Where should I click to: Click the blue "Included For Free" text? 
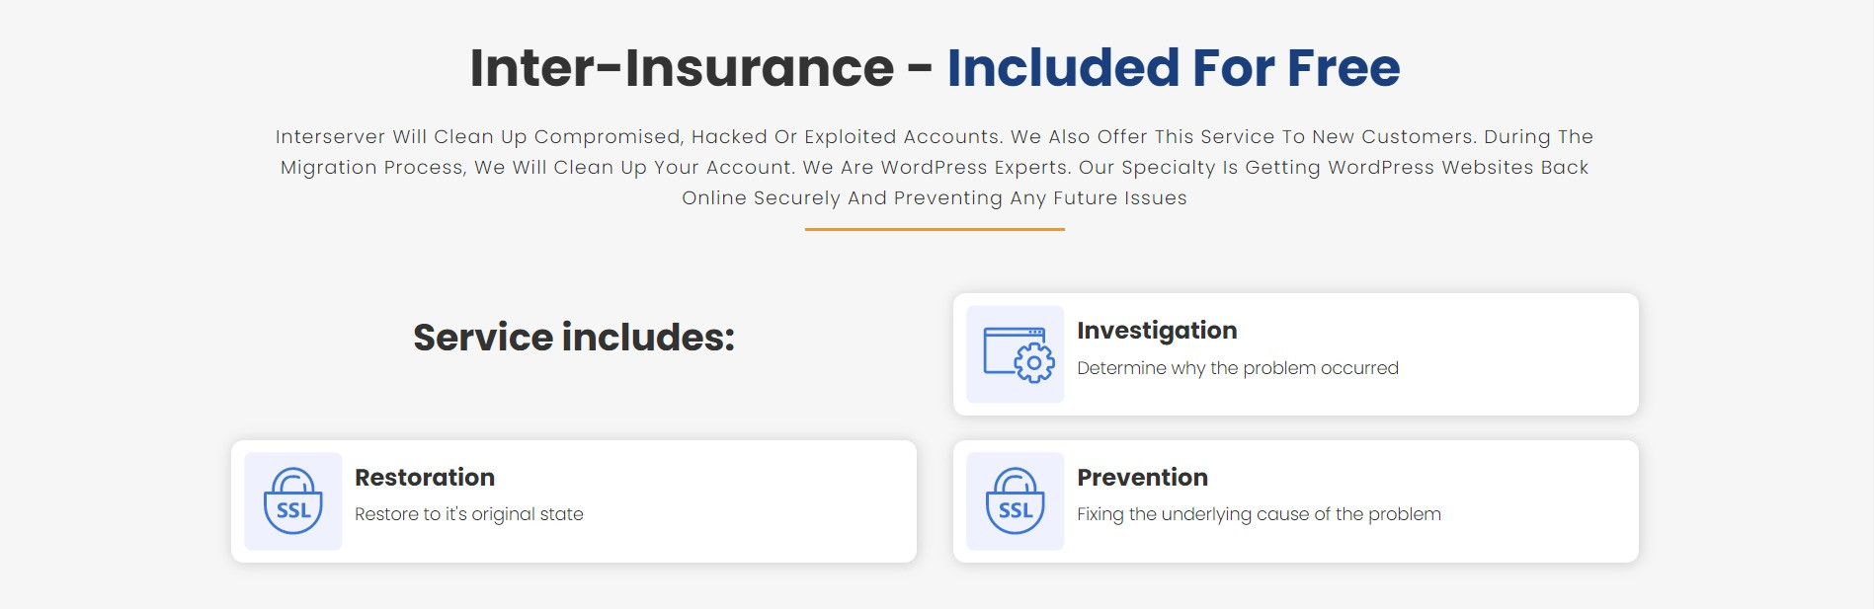coord(1174,68)
